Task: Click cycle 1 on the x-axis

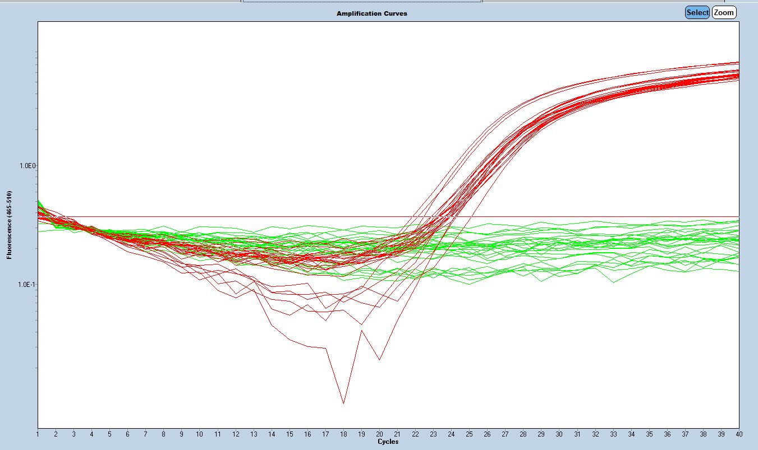Action: [38, 434]
